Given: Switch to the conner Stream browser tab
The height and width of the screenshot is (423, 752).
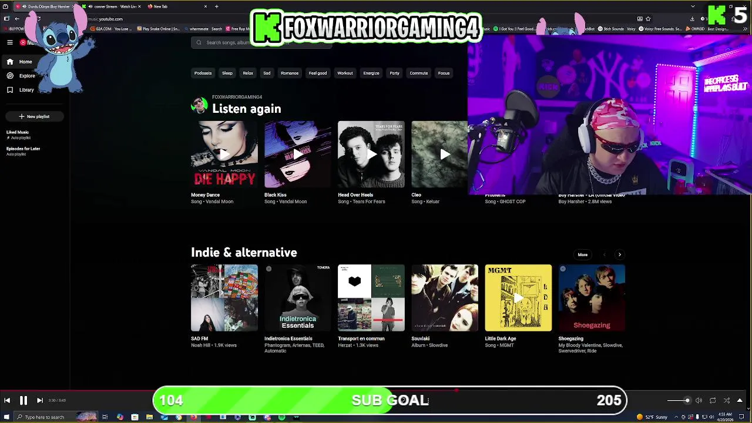Looking at the screenshot, I should 112,6.
